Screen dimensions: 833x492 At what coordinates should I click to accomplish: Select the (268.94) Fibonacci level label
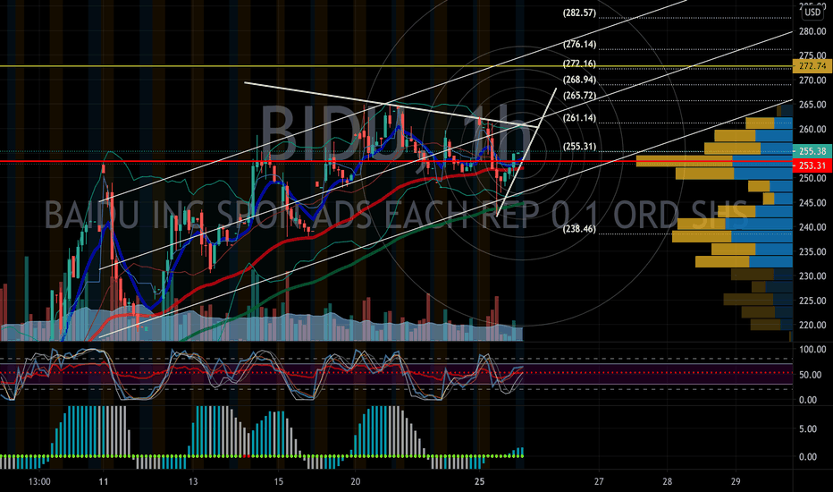[x=579, y=80]
